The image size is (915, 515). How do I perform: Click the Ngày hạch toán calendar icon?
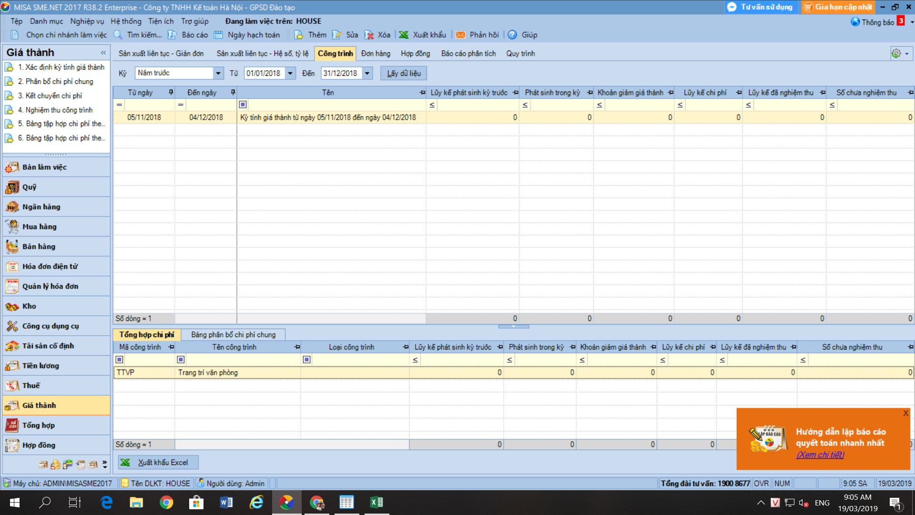[218, 35]
